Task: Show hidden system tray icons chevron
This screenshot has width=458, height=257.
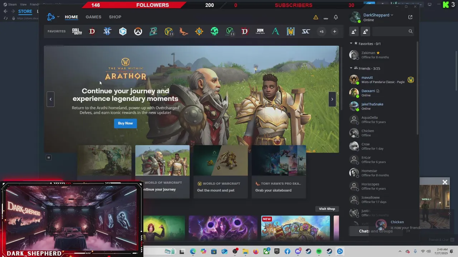Action: [x=400, y=252]
